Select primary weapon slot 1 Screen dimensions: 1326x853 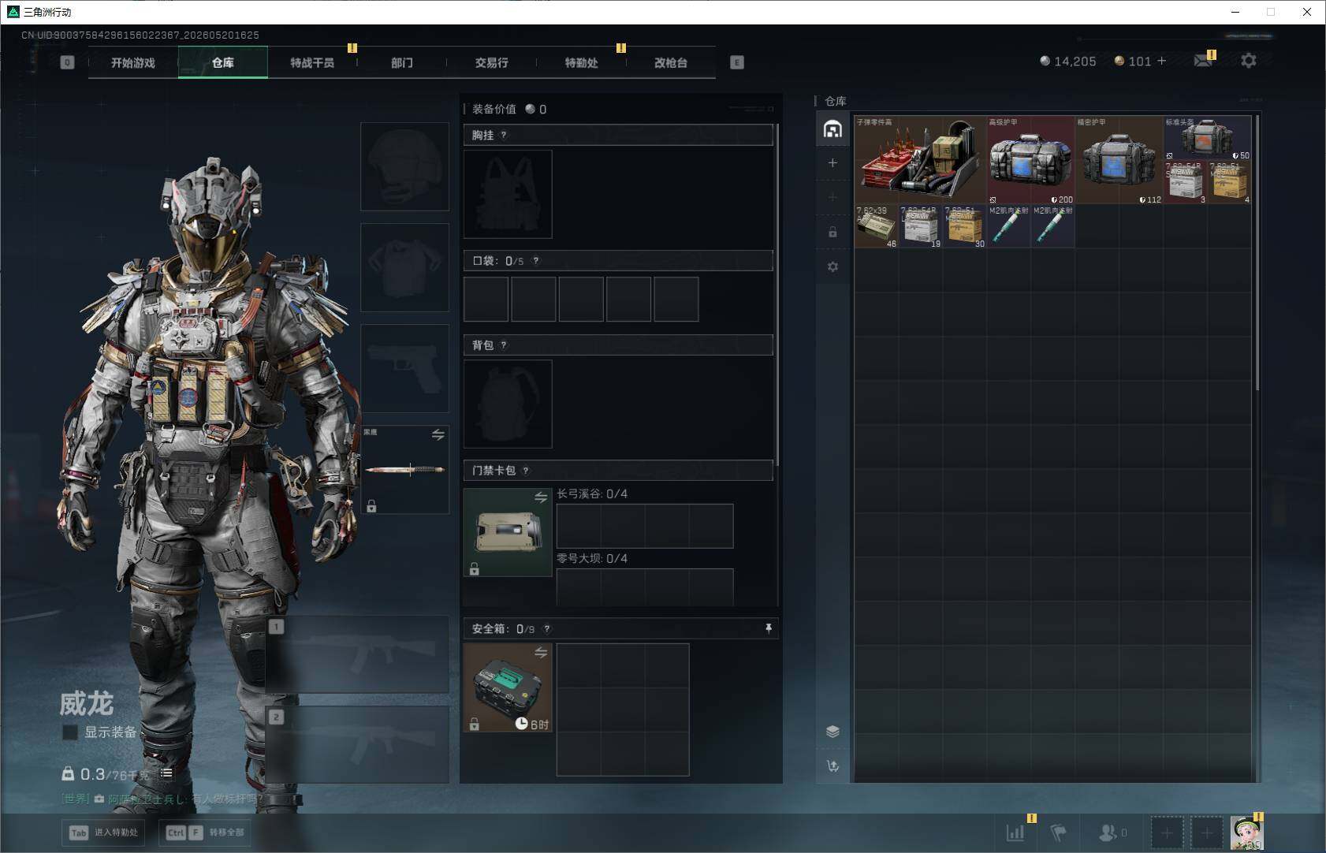click(x=358, y=654)
